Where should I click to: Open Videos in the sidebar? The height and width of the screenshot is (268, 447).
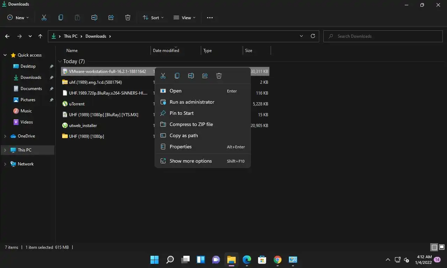pos(27,122)
